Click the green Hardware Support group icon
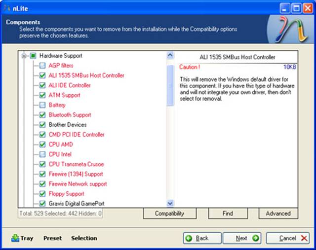 click(33, 56)
